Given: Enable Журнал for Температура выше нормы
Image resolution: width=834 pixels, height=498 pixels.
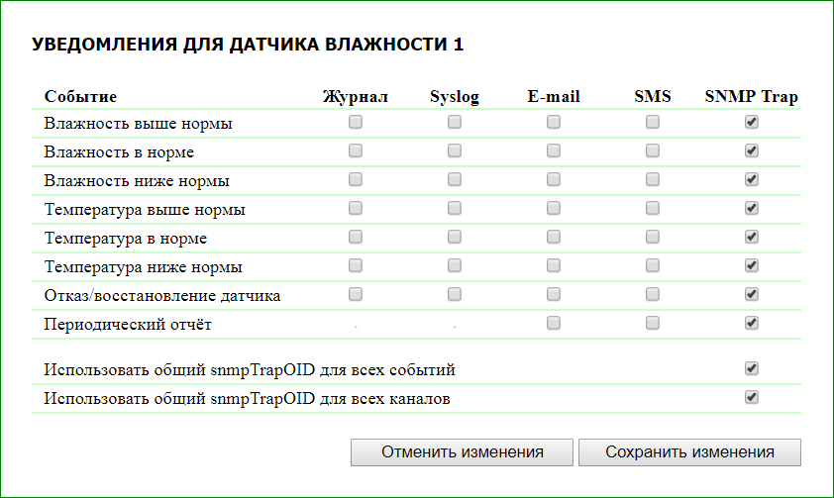Looking at the screenshot, I should point(356,208).
